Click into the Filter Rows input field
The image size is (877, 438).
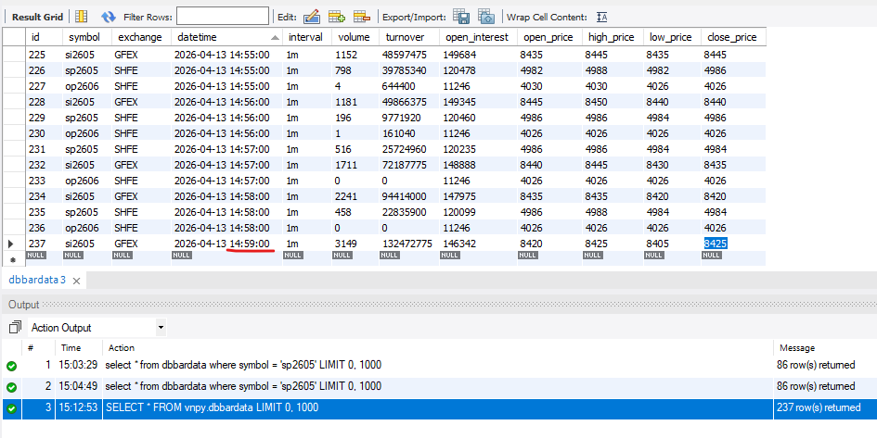(x=222, y=17)
